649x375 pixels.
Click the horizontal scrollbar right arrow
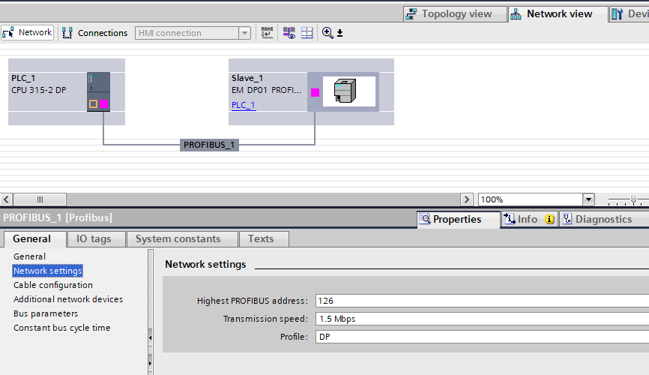(466, 199)
